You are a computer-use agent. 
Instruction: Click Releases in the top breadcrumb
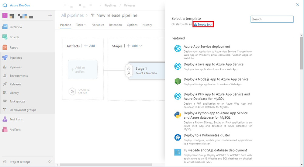point(130,5)
